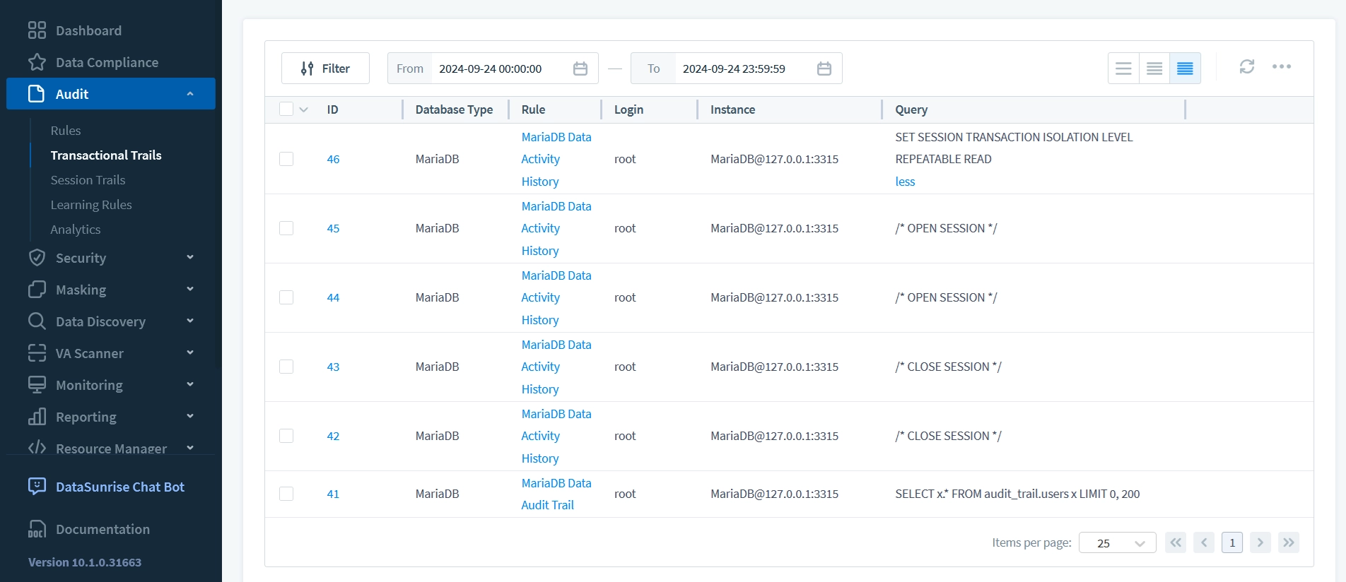
Task: Open trail ID 46 link
Action: (x=333, y=160)
